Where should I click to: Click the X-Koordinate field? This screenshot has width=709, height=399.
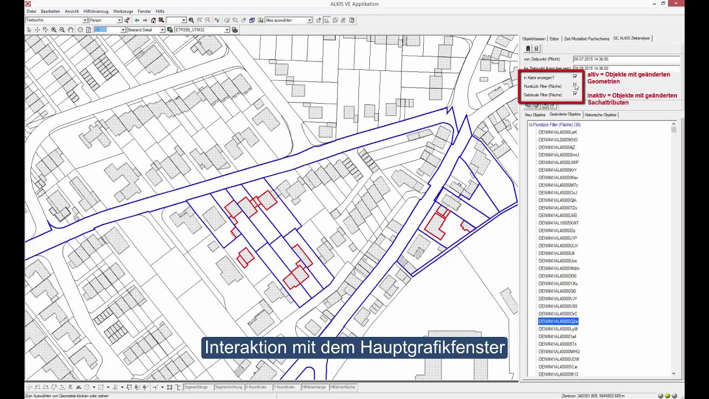[258, 387]
